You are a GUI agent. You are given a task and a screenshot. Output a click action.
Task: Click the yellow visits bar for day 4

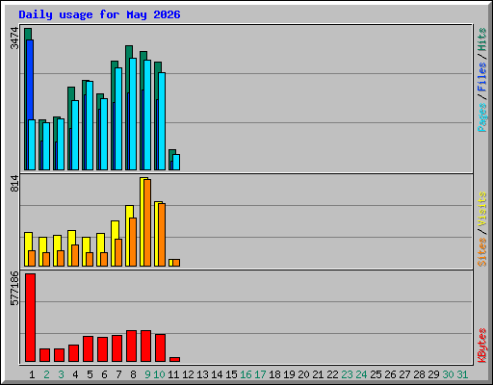(70, 247)
